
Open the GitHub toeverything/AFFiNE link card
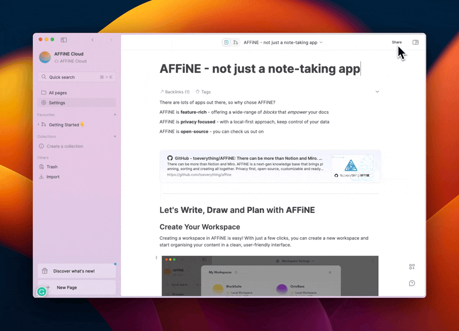[270, 166]
